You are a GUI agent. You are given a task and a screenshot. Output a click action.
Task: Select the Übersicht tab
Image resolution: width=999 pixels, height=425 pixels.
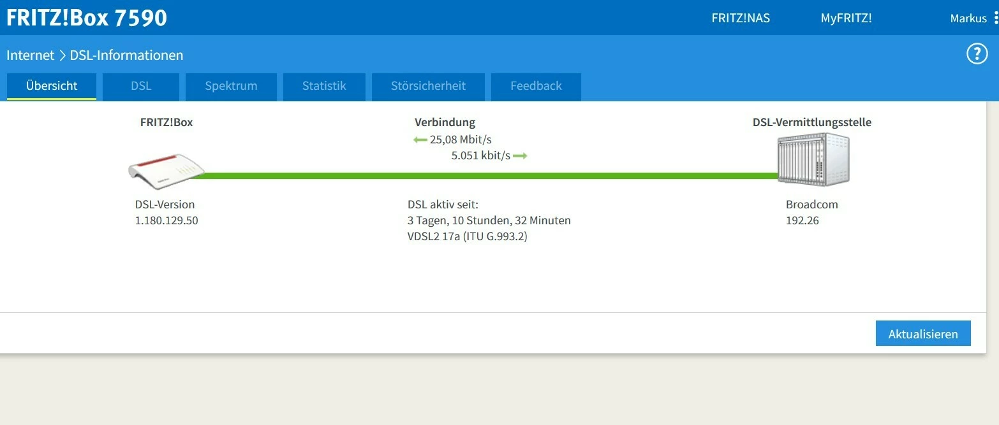[x=52, y=86]
